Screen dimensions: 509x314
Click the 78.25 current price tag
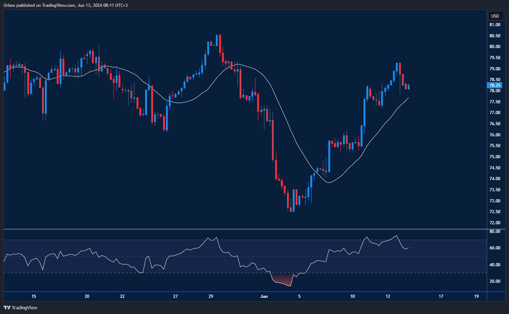coord(495,85)
